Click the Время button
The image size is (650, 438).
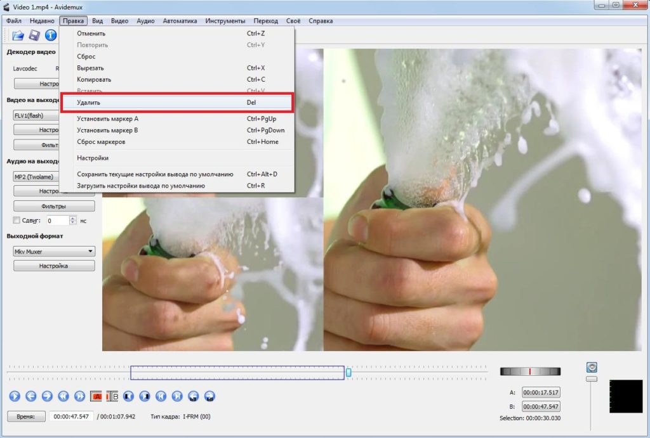click(26, 416)
